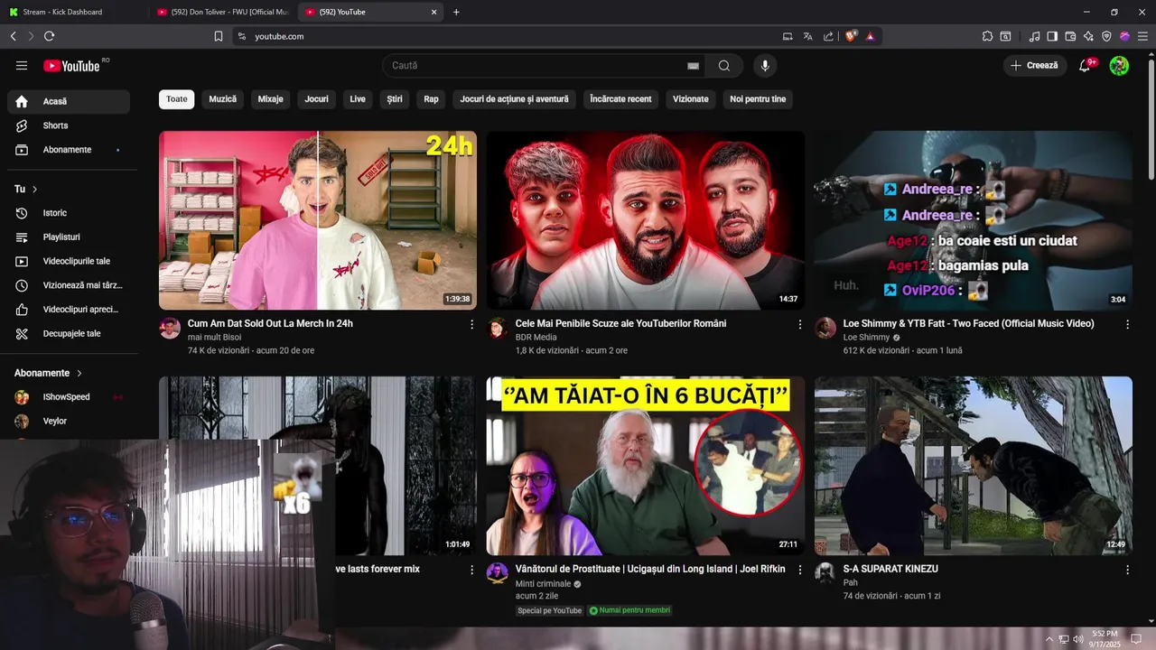
Task: Select the Mixaje filter chip
Action: tap(271, 99)
